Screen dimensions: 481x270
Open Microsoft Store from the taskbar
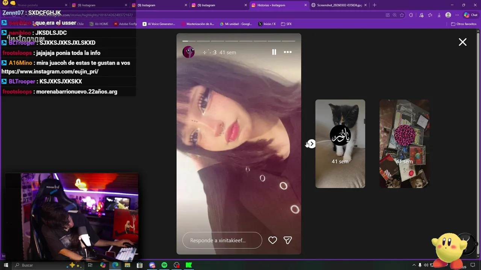[x=140, y=265]
